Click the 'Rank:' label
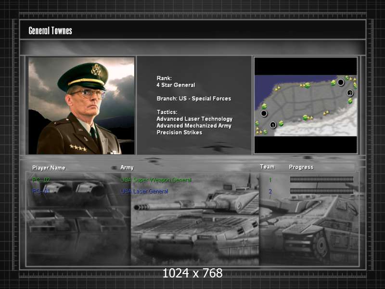The height and width of the screenshot is (289, 385). [164, 78]
